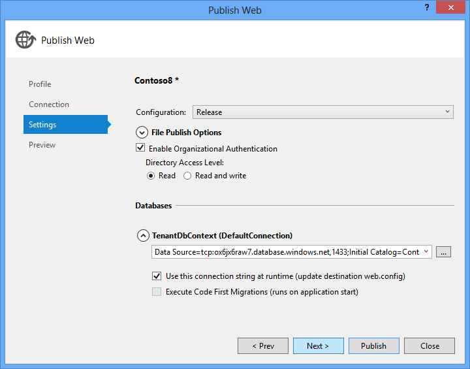The height and width of the screenshot is (369, 470).
Task: Uncheck Enable Organizational Authentication
Action: 140,148
